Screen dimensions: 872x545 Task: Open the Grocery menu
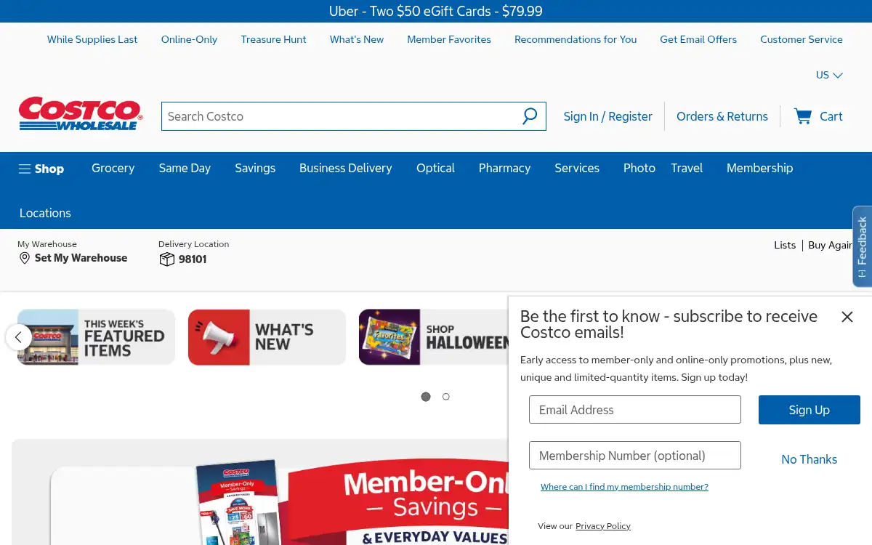coord(113,168)
